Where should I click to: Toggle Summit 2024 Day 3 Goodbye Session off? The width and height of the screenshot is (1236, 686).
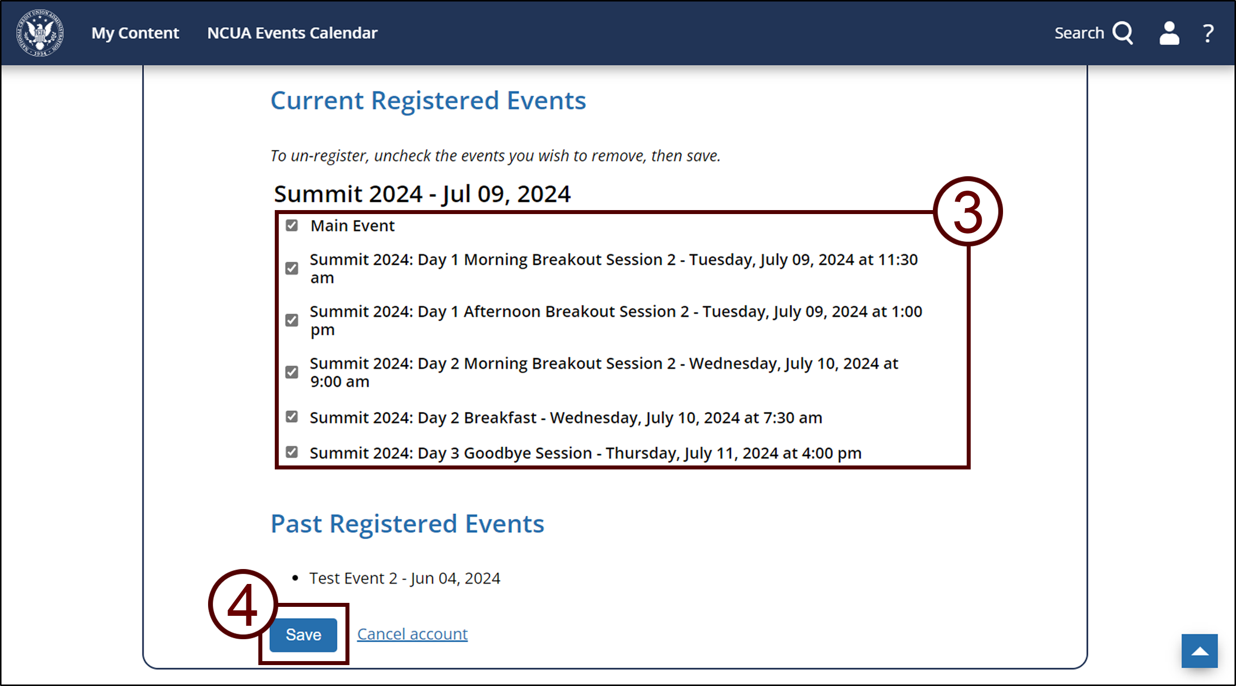pyautogui.click(x=294, y=453)
